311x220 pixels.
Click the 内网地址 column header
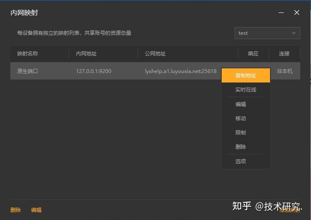click(x=86, y=54)
